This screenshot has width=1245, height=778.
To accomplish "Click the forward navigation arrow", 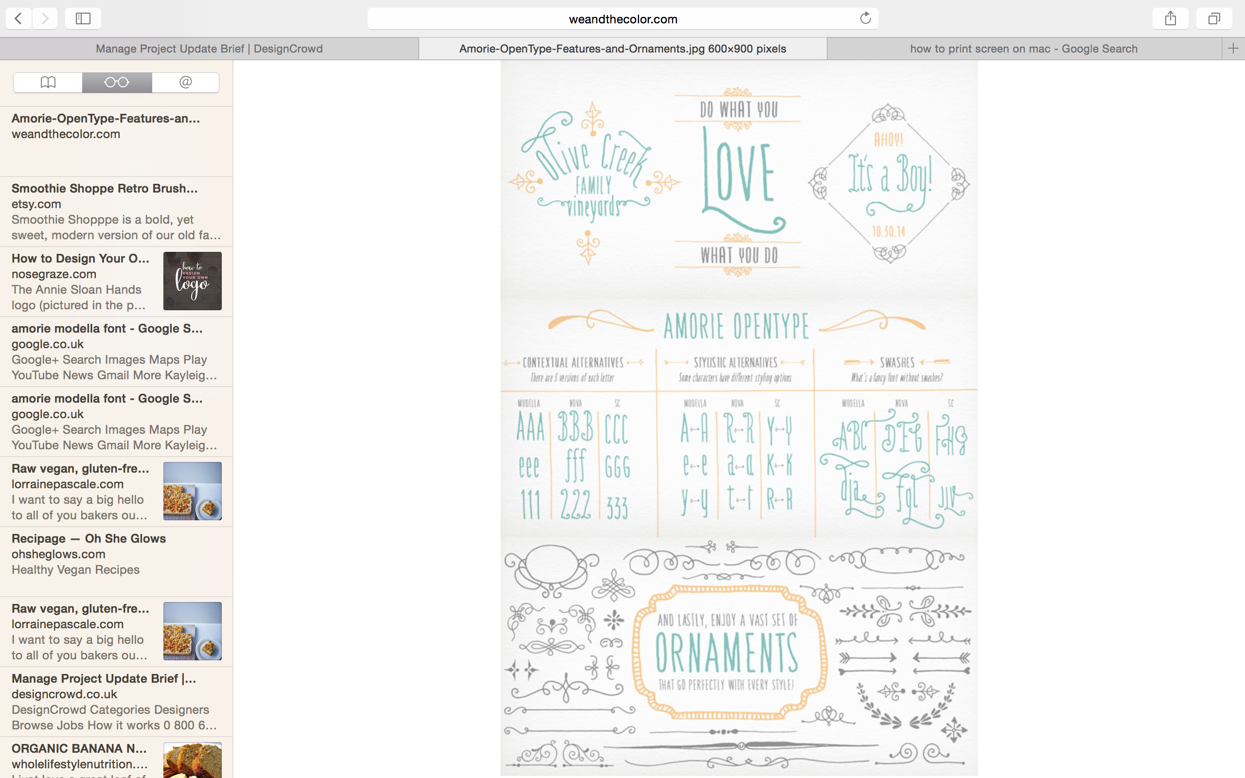I will [45, 18].
